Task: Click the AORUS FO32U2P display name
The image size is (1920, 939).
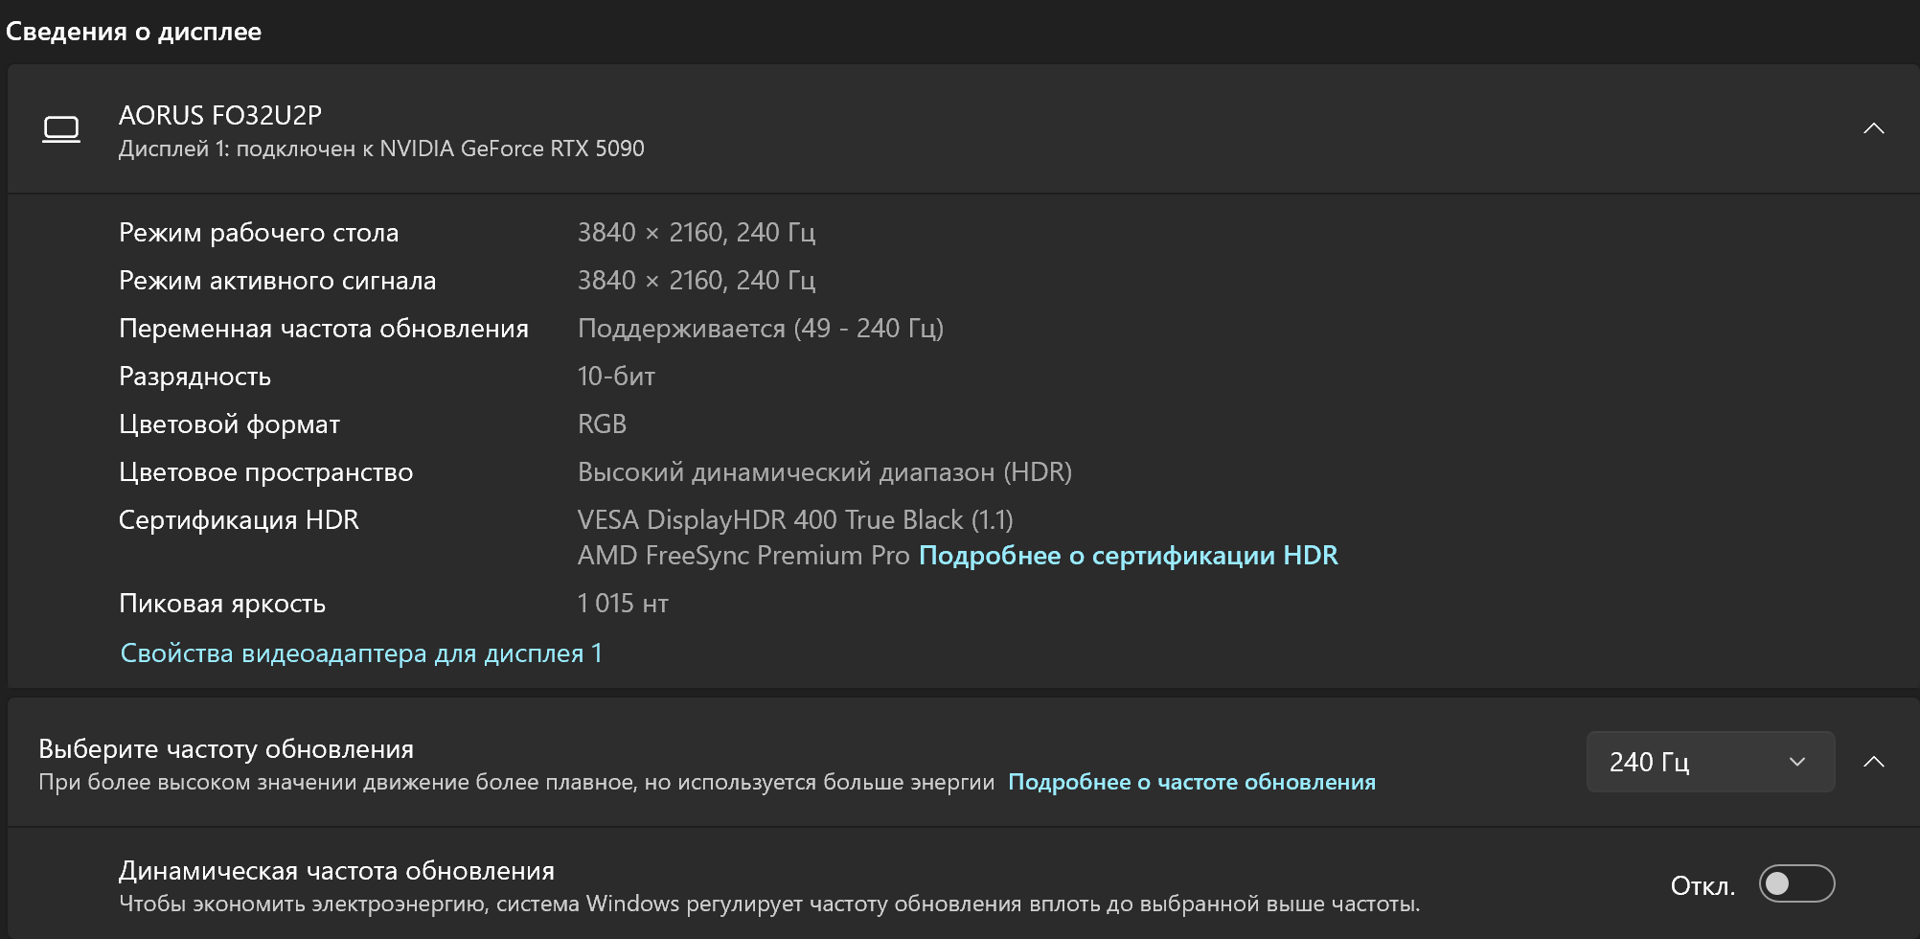Action: (220, 115)
